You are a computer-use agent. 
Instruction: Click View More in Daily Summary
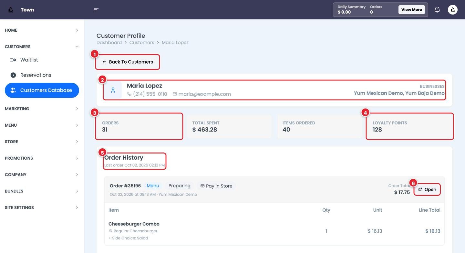pyautogui.click(x=411, y=10)
